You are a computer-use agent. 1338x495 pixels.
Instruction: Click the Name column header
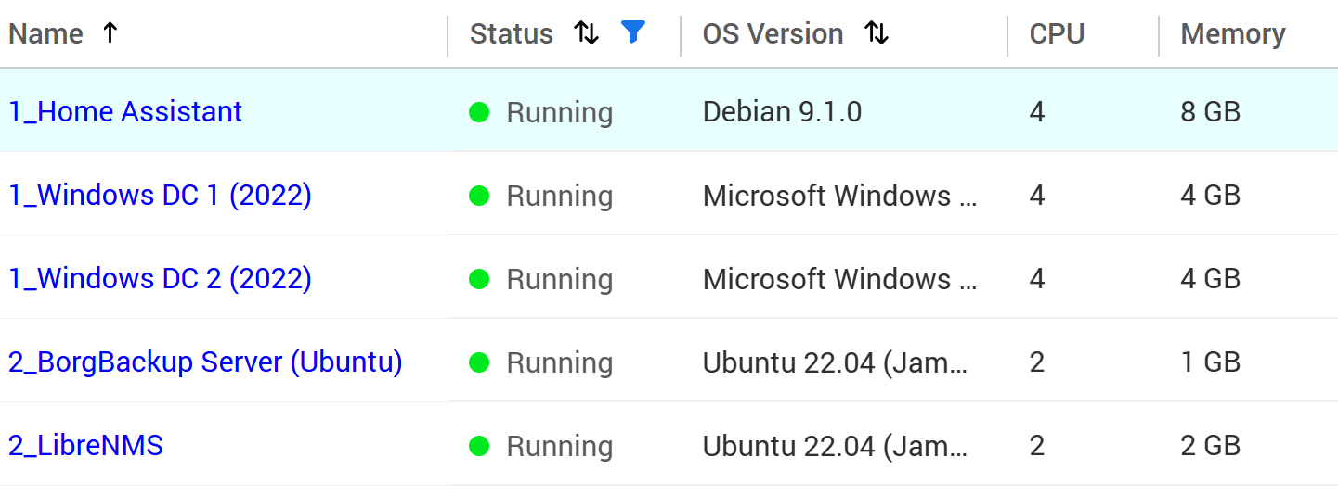coord(46,34)
